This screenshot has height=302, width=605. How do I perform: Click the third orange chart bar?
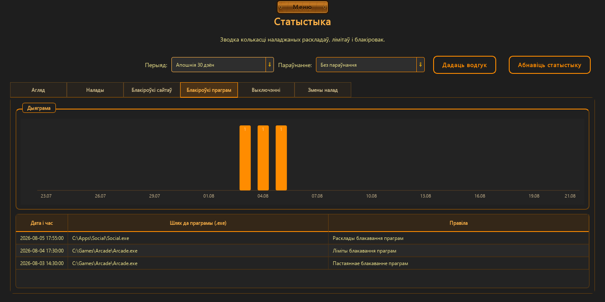(281, 158)
